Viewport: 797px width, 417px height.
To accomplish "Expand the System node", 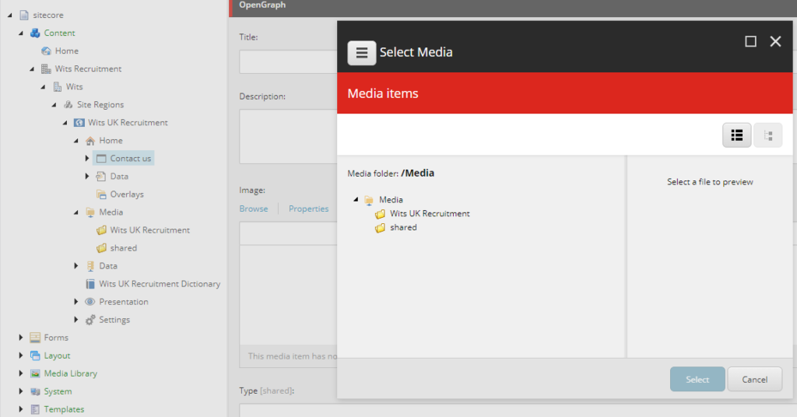I will click(x=21, y=391).
